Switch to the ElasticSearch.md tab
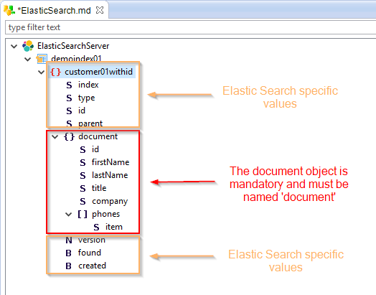This screenshot has width=376, height=295. point(55,10)
